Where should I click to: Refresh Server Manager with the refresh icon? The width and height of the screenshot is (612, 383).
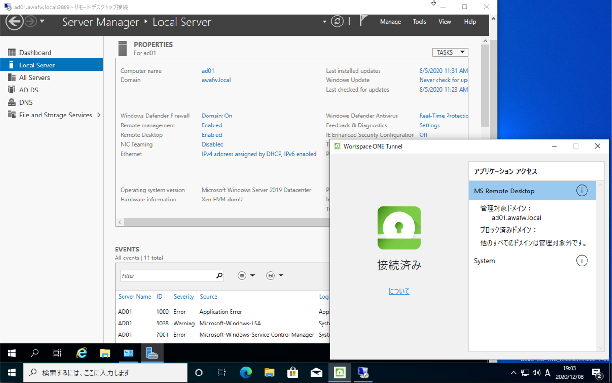click(x=337, y=21)
